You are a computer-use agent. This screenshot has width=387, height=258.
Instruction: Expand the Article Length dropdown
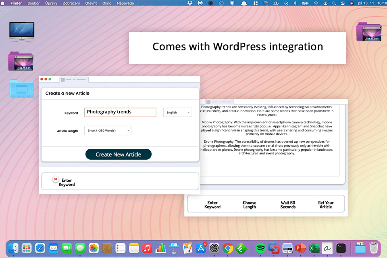(108, 130)
